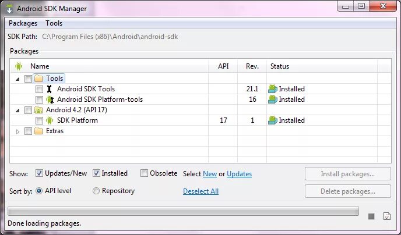Click revision value 21.1

pos(252,89)
